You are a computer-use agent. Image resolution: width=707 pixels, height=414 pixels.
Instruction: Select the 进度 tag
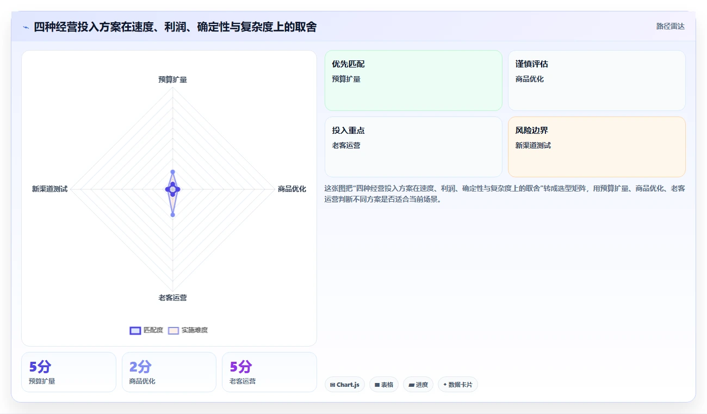click(x=418, y=385)
